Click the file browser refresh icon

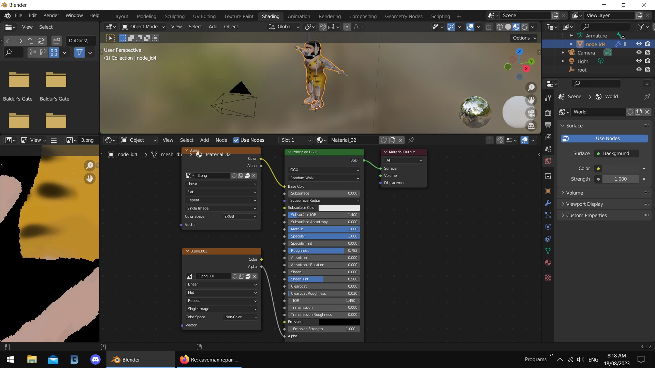[42, 41]
